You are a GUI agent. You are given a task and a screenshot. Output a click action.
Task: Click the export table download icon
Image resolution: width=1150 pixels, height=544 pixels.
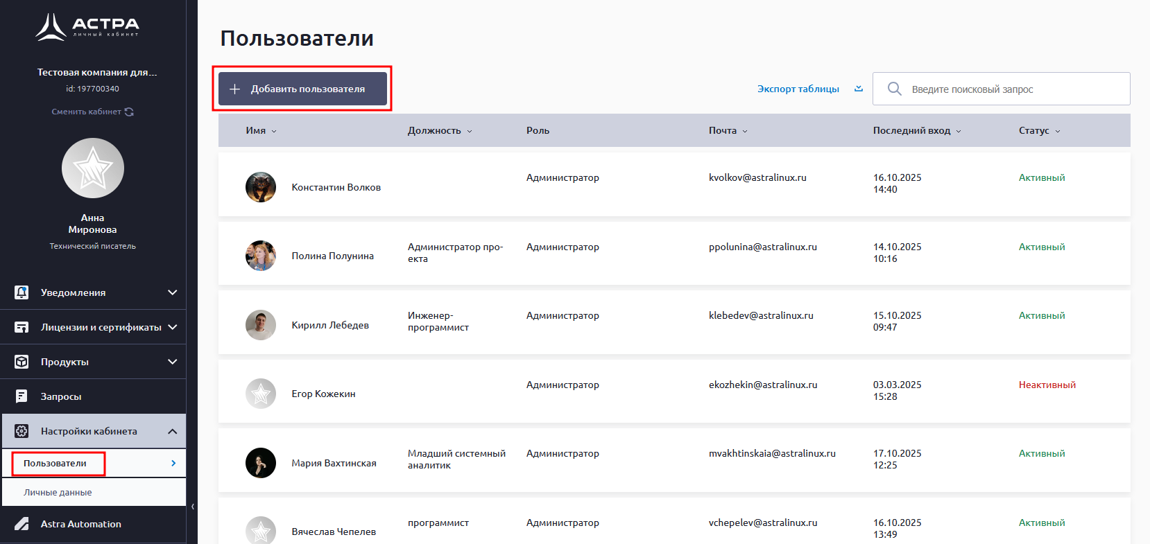859,89
